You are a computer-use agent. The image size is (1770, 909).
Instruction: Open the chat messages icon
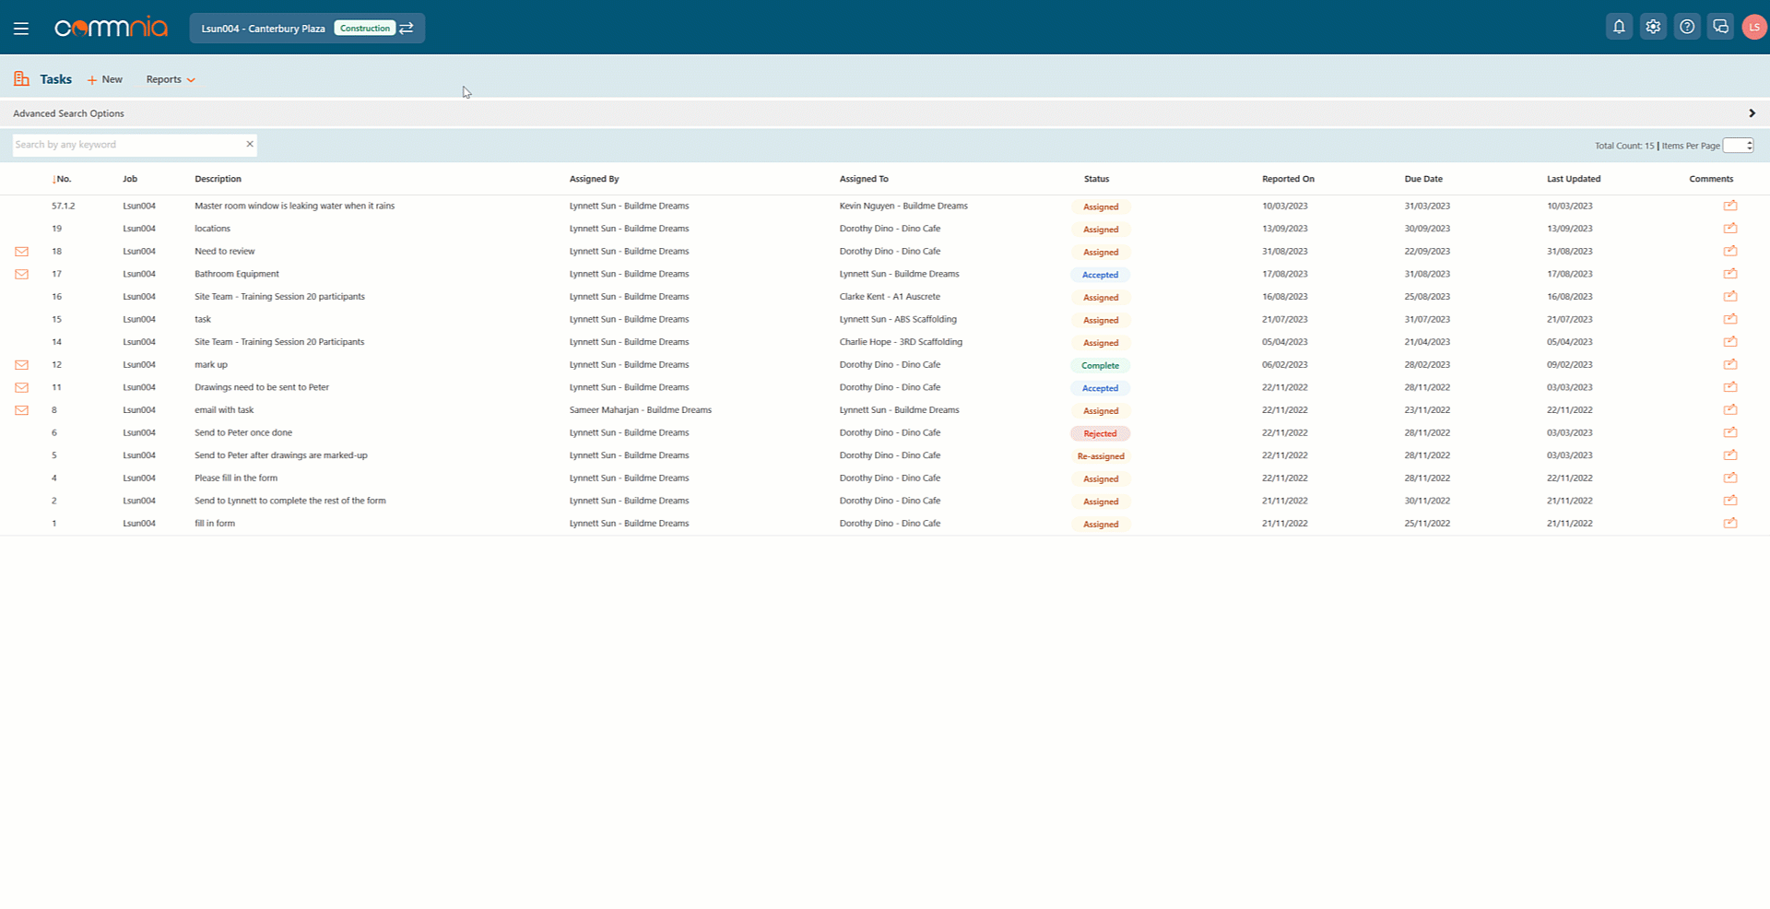1720,28
